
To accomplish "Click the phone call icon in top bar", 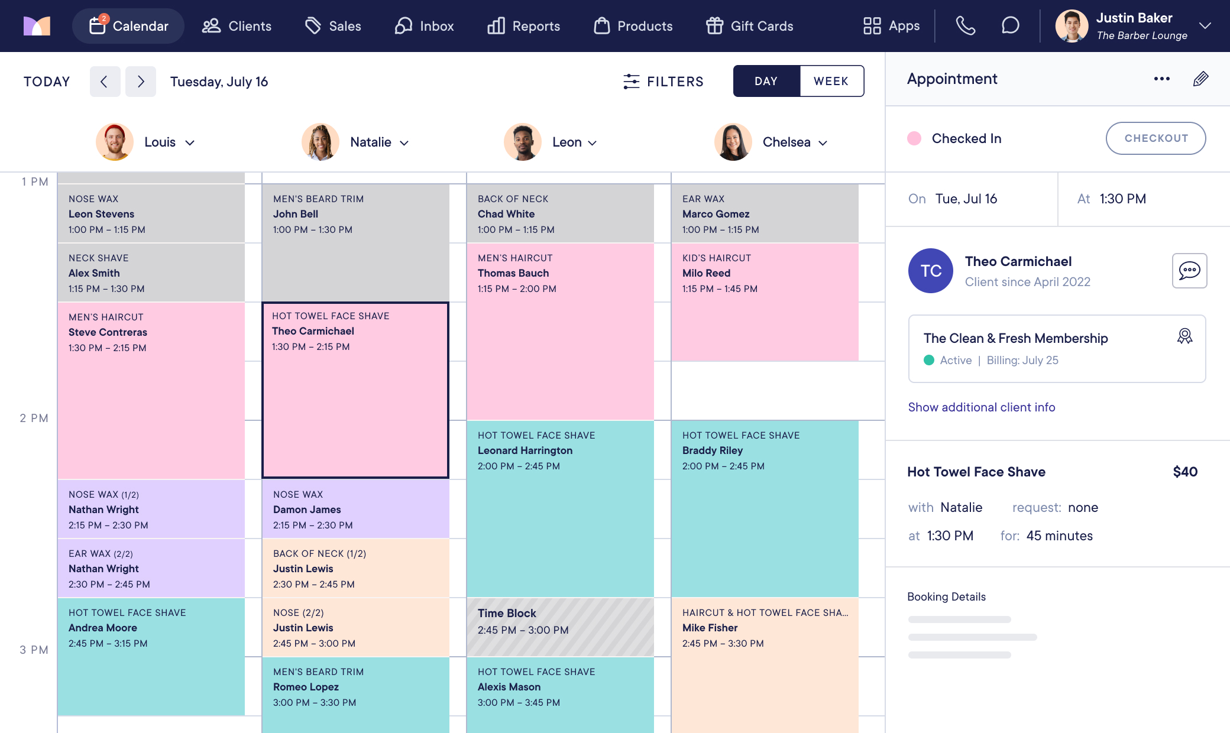I will (965, 26).
